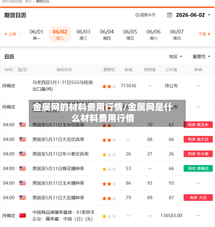
Task: Click the 影响 column header
Action: (198, 70)
